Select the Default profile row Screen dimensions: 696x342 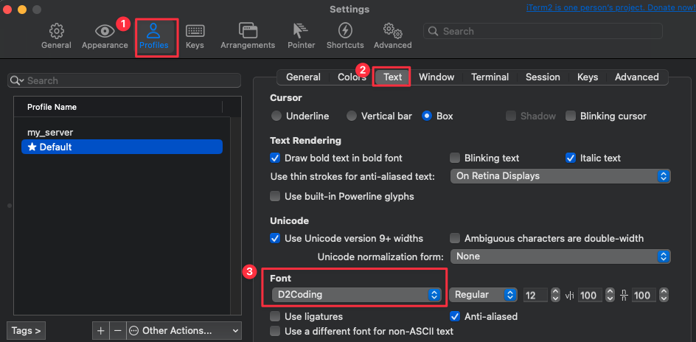pos(122,147)
